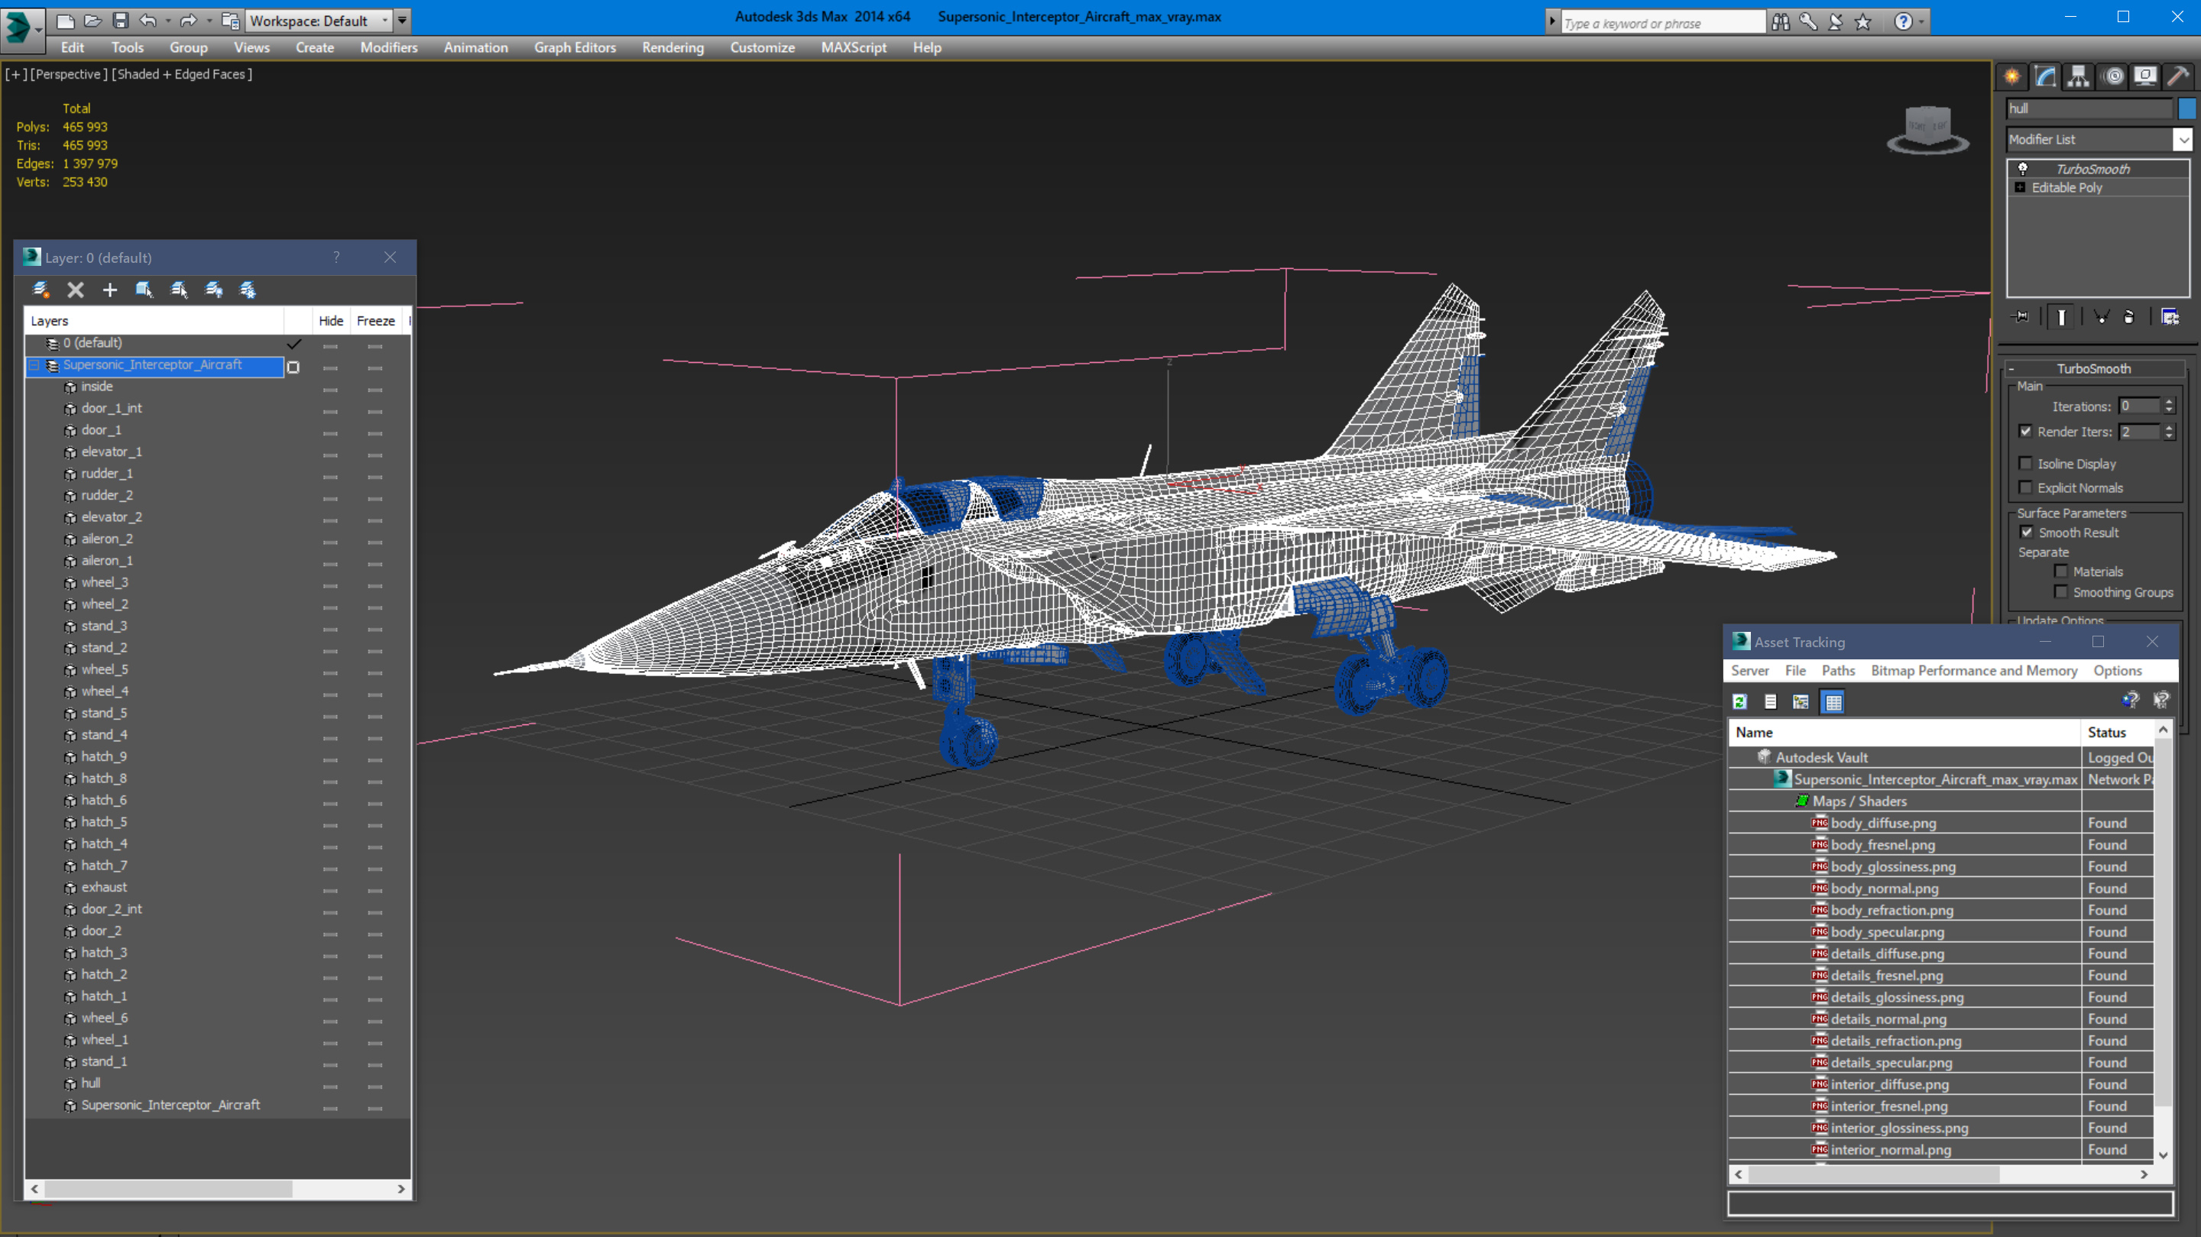Click the Iterations value field
The height and width of the screenshot is (1237, 2201).
pos(2138,406)
